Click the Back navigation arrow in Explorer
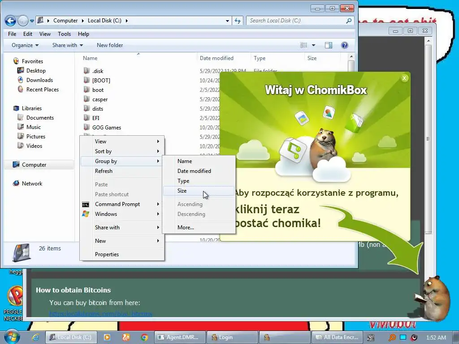Image resolution: width=459 pixels, height=344 pixels. pos(11,21)
